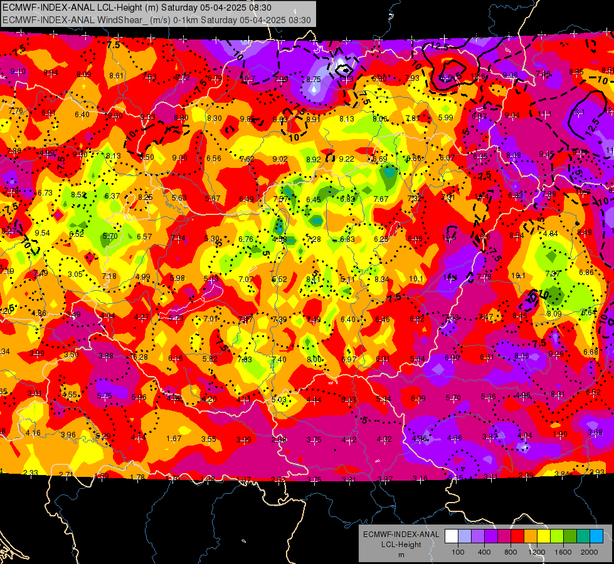This screenshot has width=614, height=564.
Task: Click the map value 7.37
Action: (x=553, y=274)
